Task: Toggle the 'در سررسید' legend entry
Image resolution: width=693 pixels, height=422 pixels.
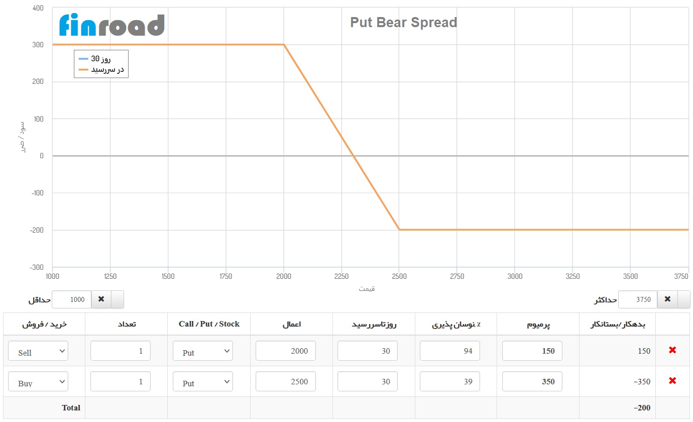Action: pyautogui.click(x=100, y=69)
